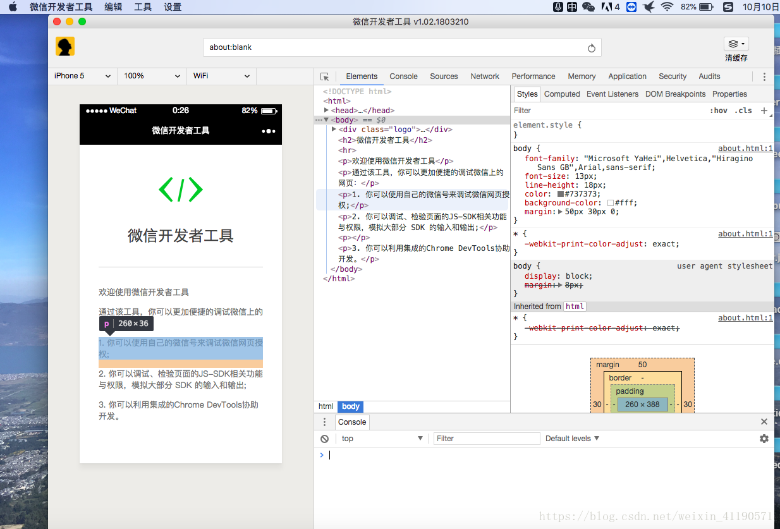The width and height of the screenshot is (780, 529).
Task: Click the clear console icon
Action: point(324,439)
